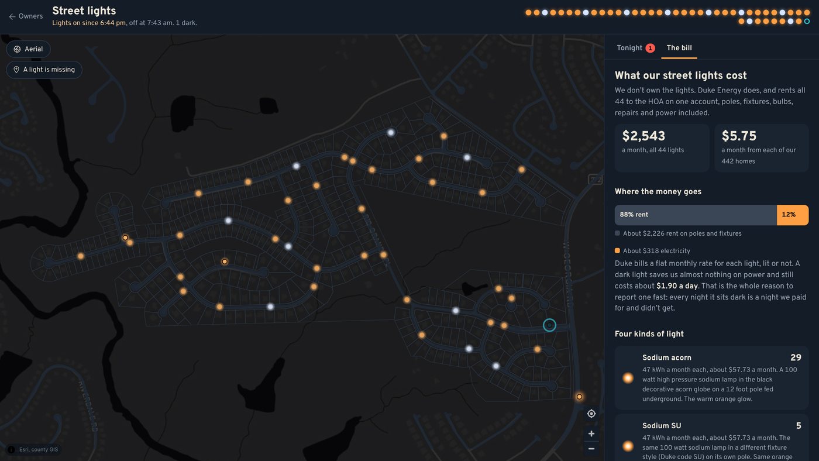The height and width of the screenshot is (461, 819).
Task: Click the bold '$1.90 a day' text
Action: click(677, 286)
